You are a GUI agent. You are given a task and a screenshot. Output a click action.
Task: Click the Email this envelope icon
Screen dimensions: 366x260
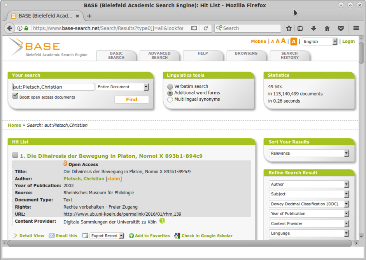click(52, 236)
